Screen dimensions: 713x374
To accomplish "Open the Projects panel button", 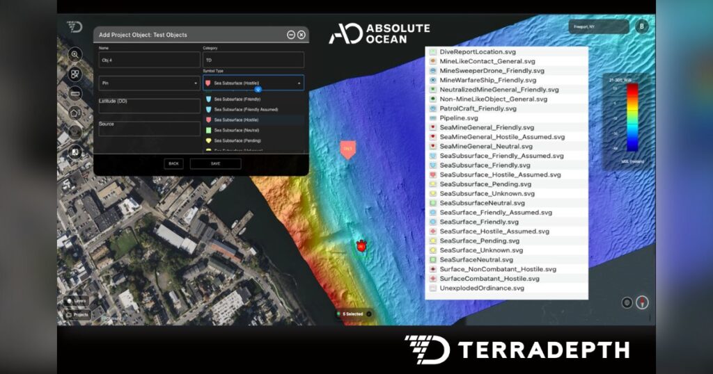I will coord(77,314).
